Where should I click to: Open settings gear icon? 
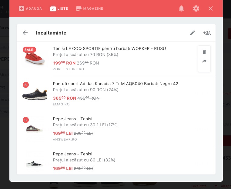pyautogui.click(x=196, y=8)
